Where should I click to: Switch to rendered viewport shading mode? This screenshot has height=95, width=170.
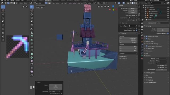pyautogui.click(x=137, y=3)
